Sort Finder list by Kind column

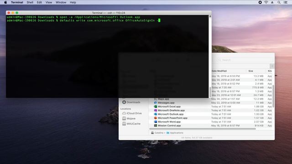coord(270,71)
